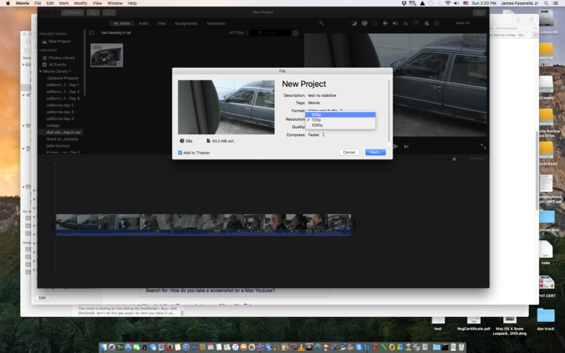This screenshot has width=565, height=353.
Task: Select 540p from the resolution menu
Action: point(317,114)
